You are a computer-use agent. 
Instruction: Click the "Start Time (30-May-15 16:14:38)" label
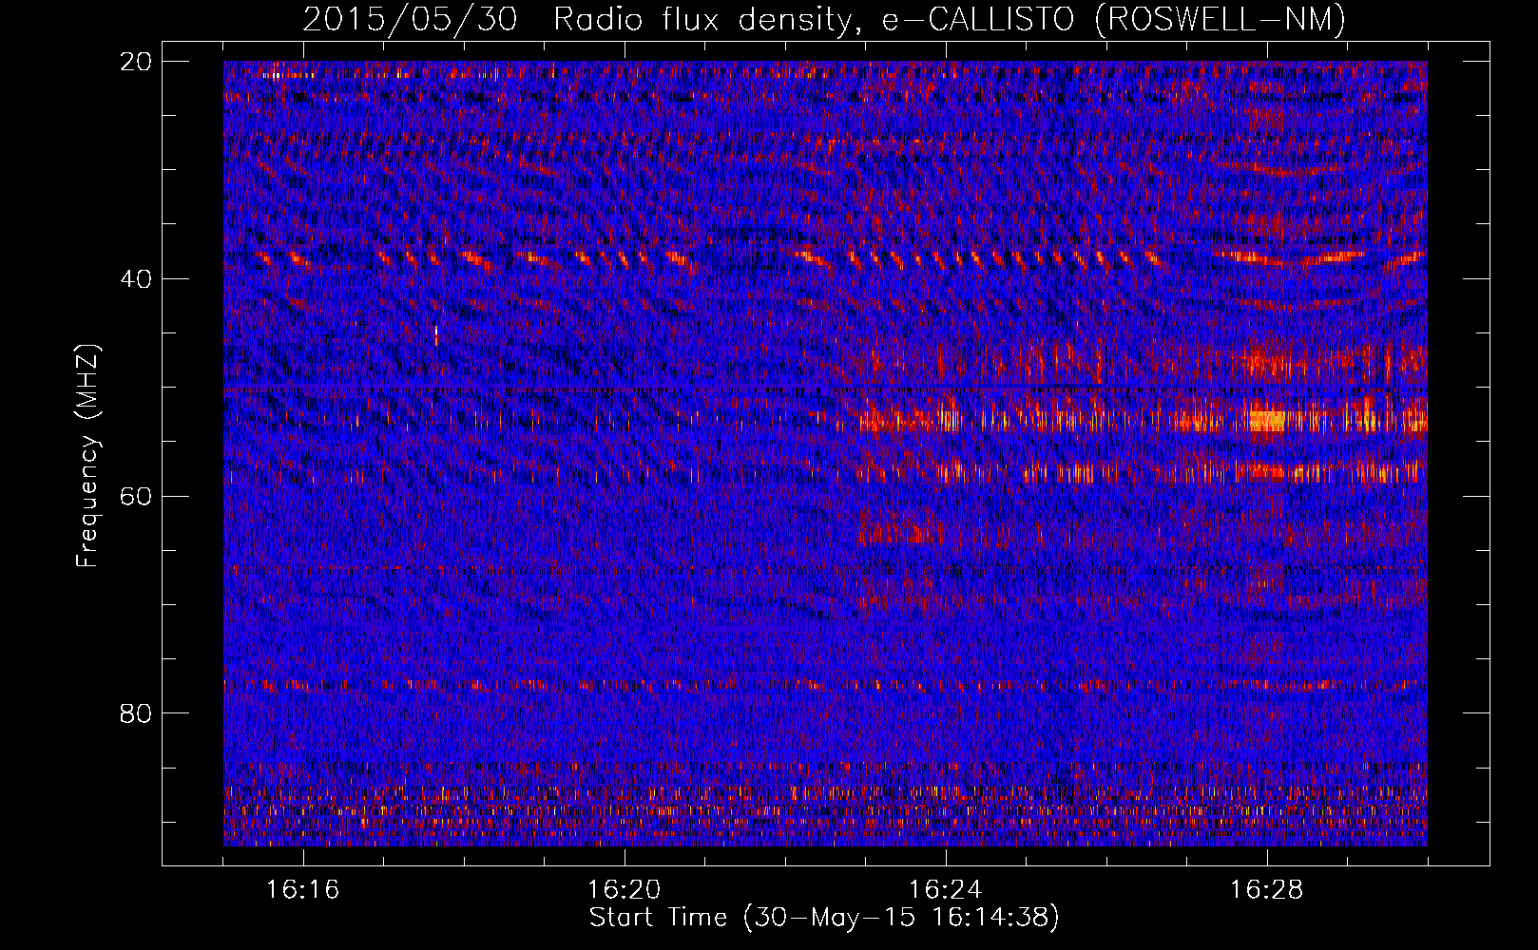point(824,918)
